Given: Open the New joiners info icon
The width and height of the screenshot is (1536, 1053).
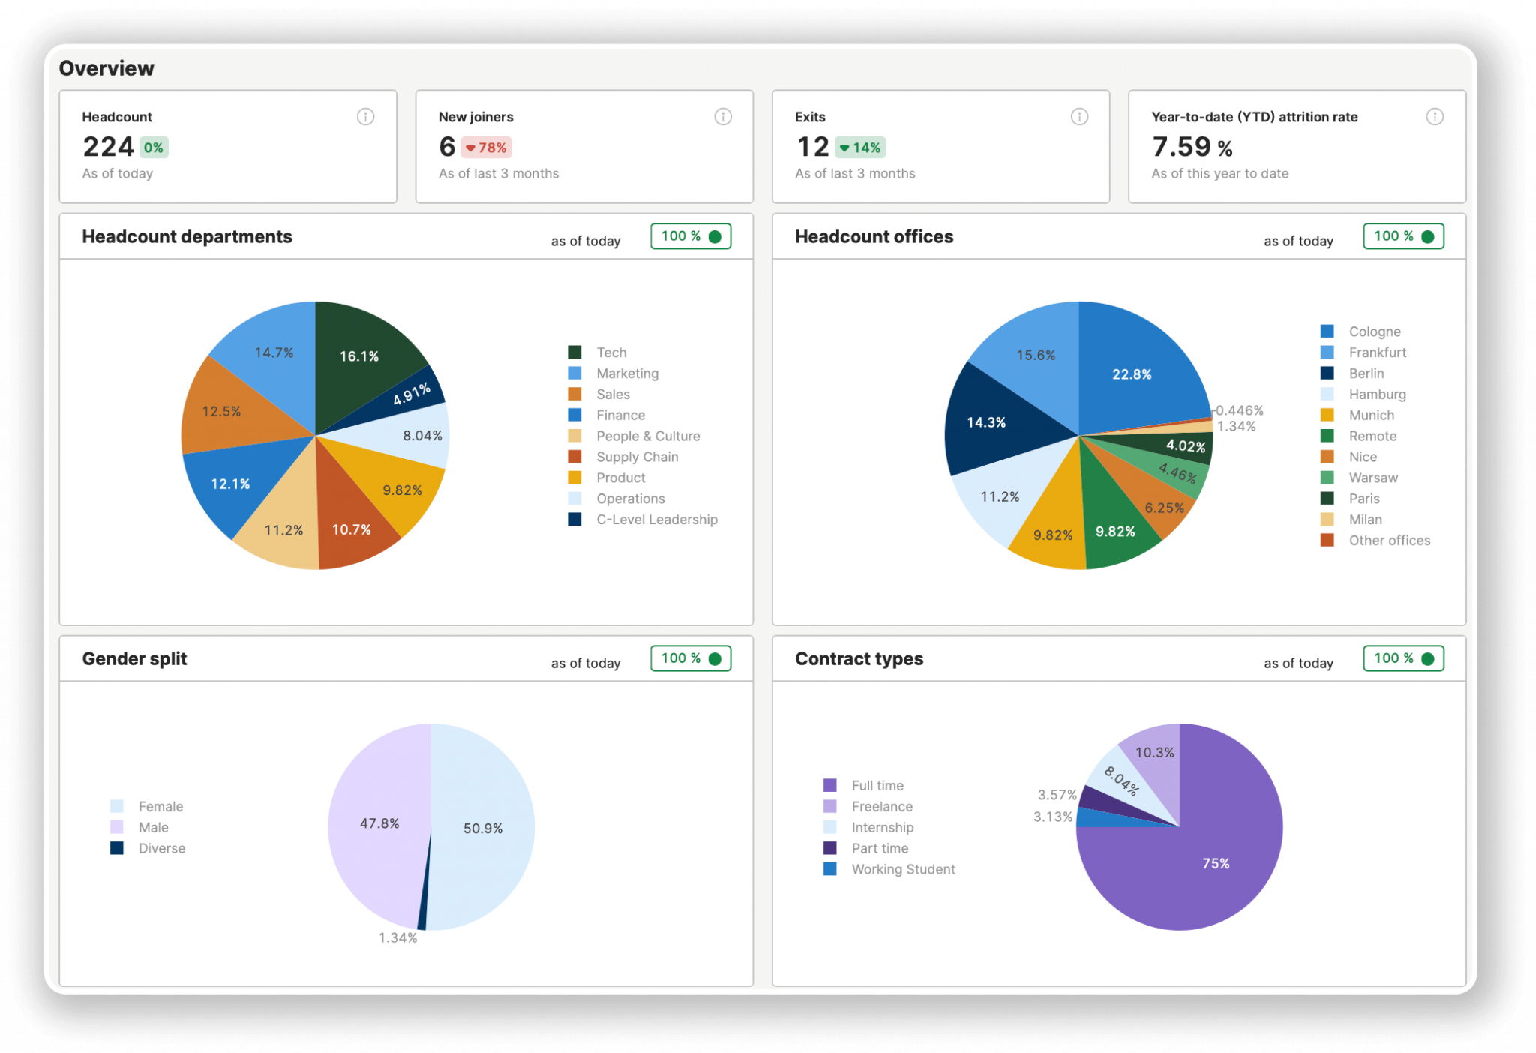Looking at the screenshot, I should [x=723, y=116].
